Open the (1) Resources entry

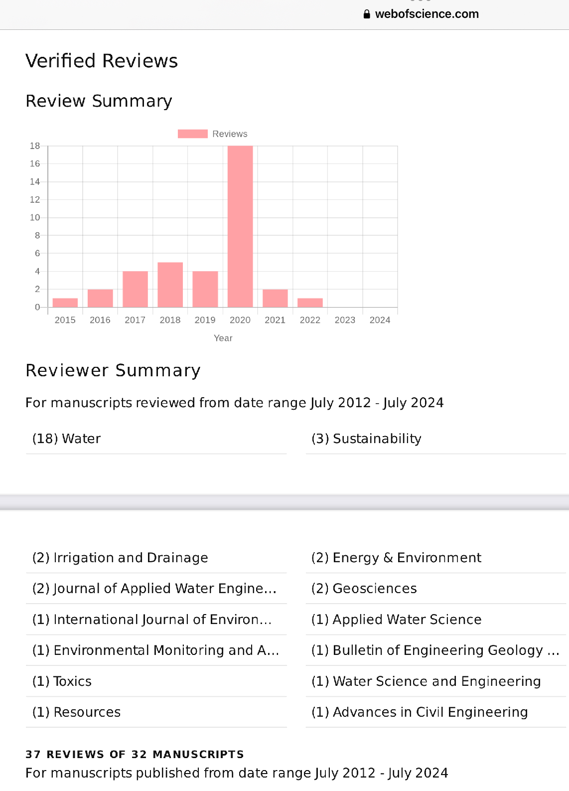pos(156,712)
